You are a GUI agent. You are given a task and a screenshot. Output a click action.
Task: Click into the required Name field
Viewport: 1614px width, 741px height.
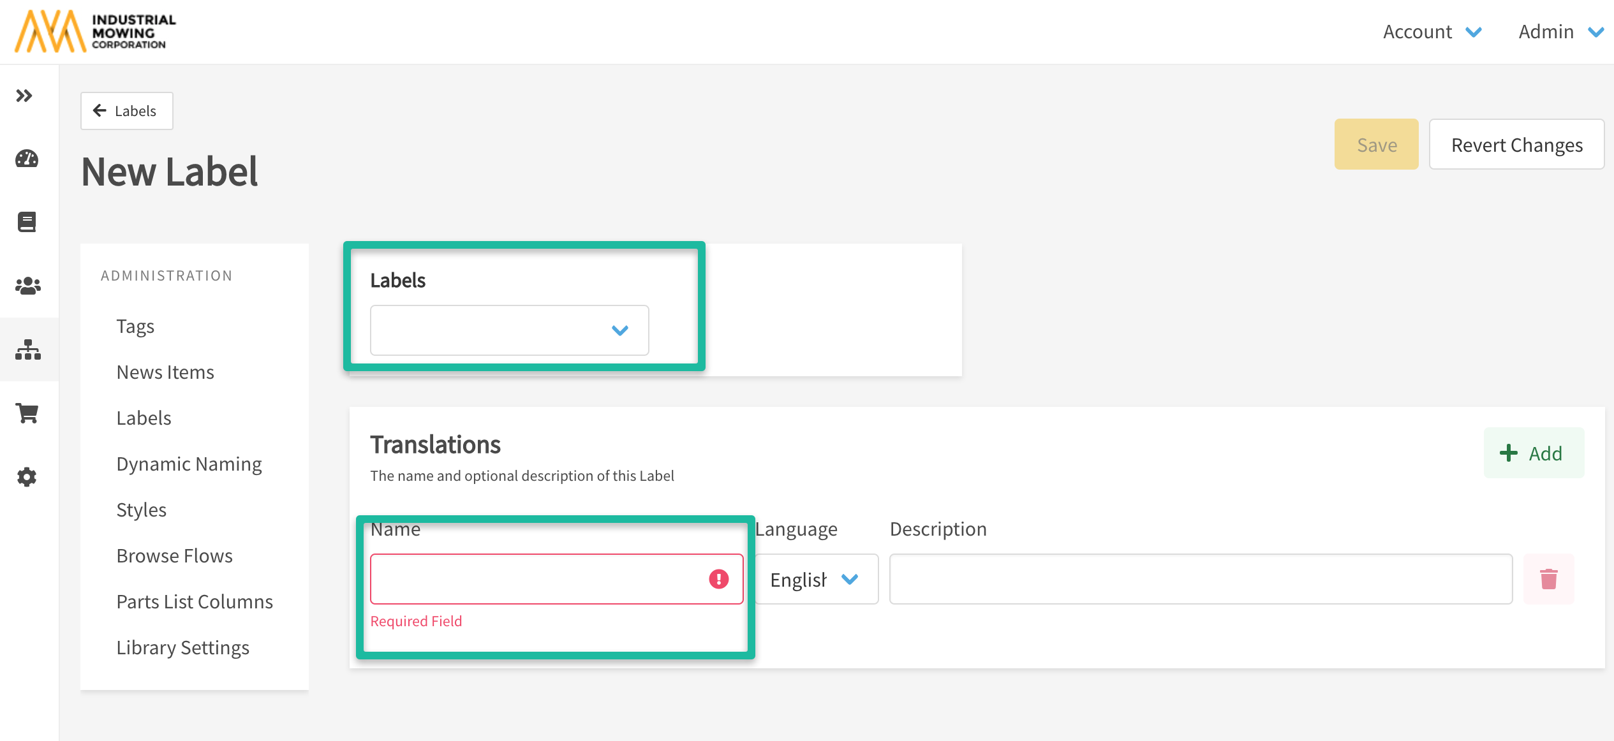pyautogui.click(x=536, y=579)
